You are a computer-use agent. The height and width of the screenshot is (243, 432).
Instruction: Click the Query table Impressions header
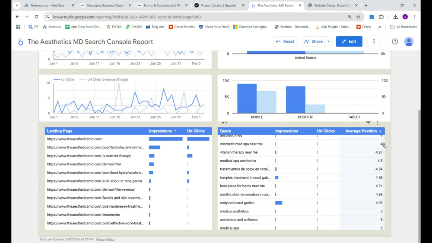click(x=286, y=131)
